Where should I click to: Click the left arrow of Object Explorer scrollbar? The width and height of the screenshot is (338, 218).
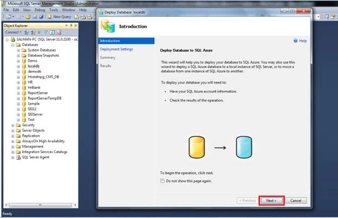tap(6, 205)
